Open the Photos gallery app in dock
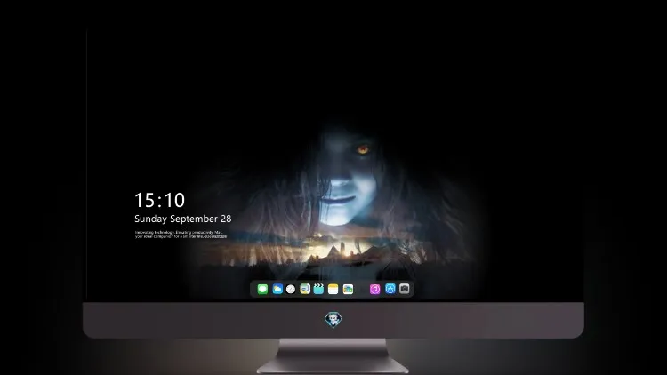The width and height of the screenshot is (667, 375). 348,289
